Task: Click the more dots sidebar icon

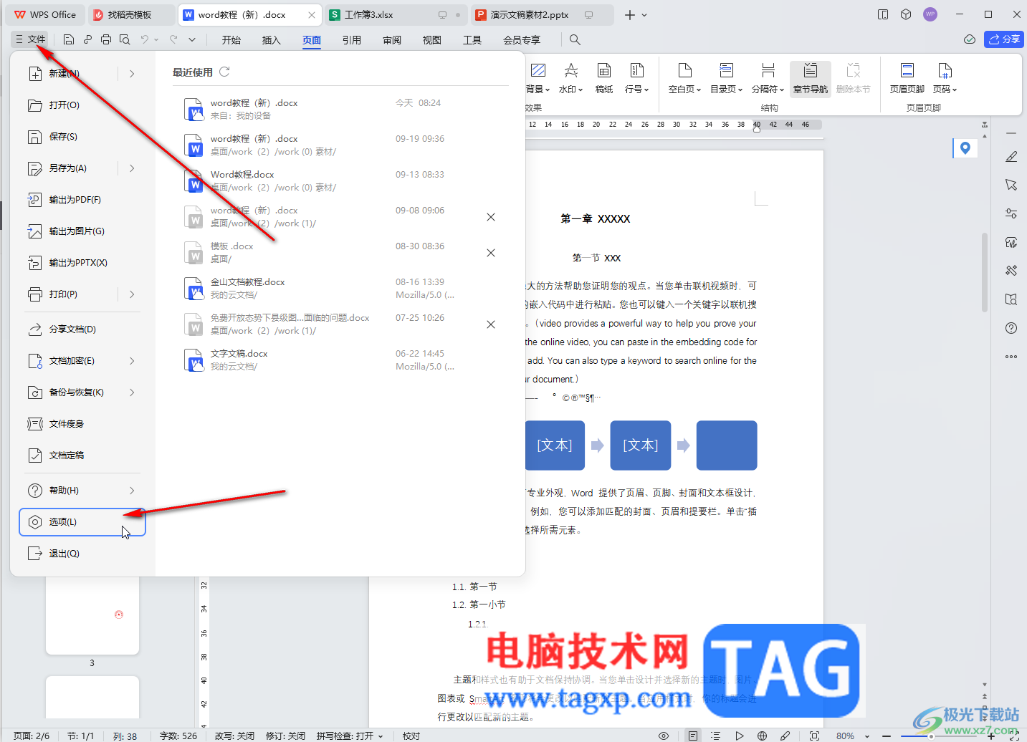Action: coord(1011,357)
